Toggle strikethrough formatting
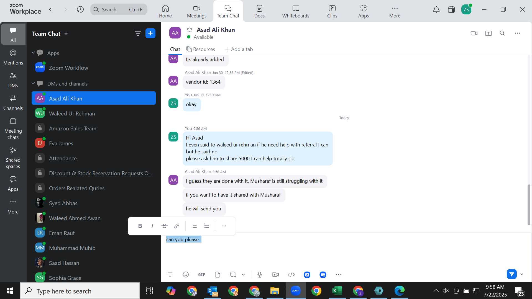 pos(164,226)
